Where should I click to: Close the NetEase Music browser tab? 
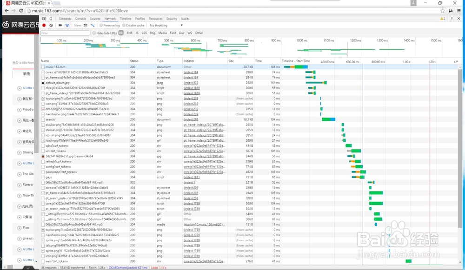[x=49, y=3]
